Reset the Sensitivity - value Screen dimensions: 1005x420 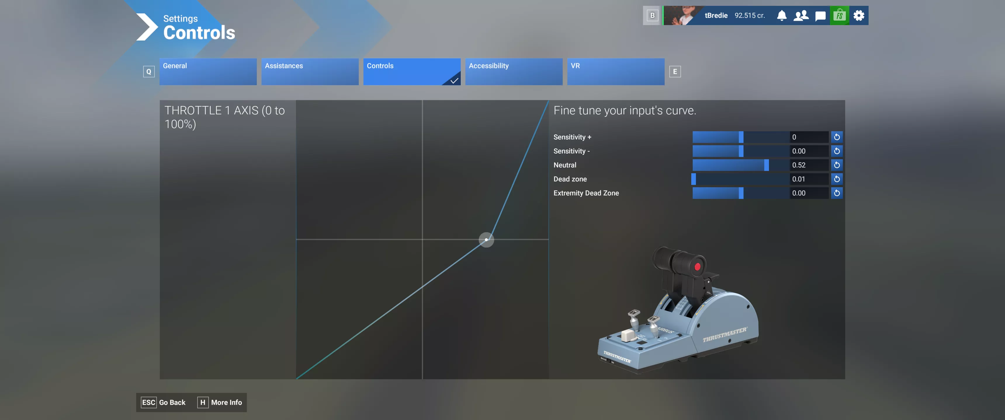click(x=837, y=151)
